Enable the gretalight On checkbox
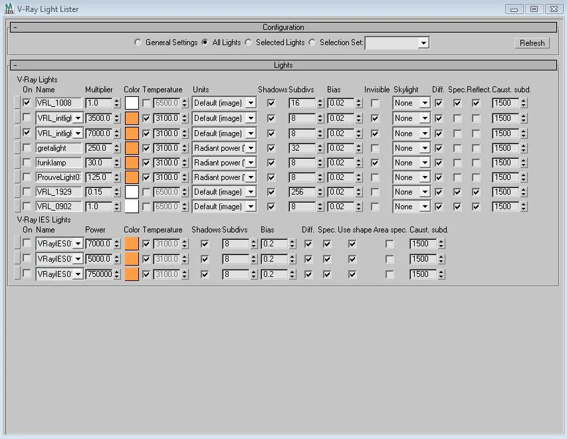Viewport: 567px width, 439px height. click(x=27, y=148)
